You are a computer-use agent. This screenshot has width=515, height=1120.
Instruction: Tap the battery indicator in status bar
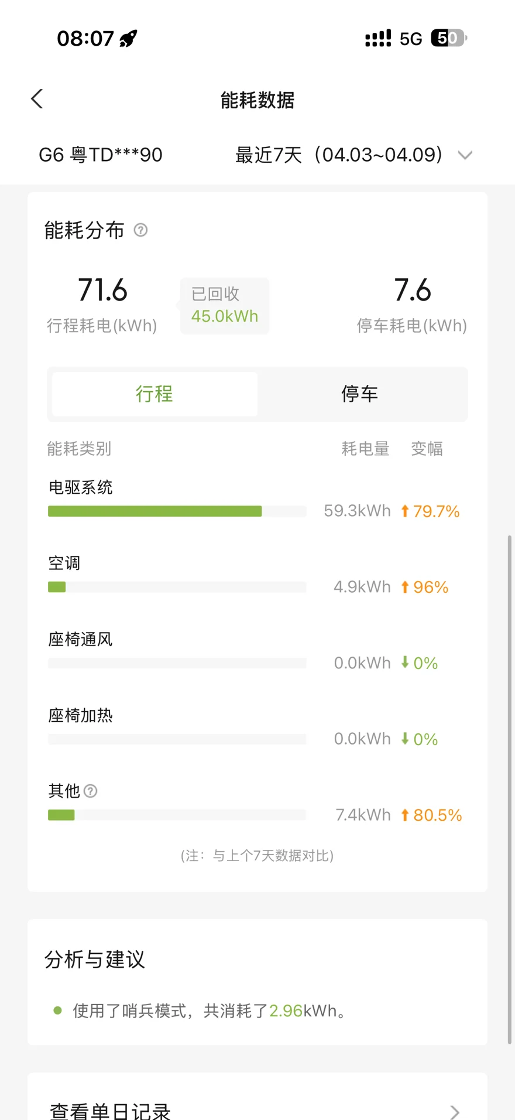448,39
